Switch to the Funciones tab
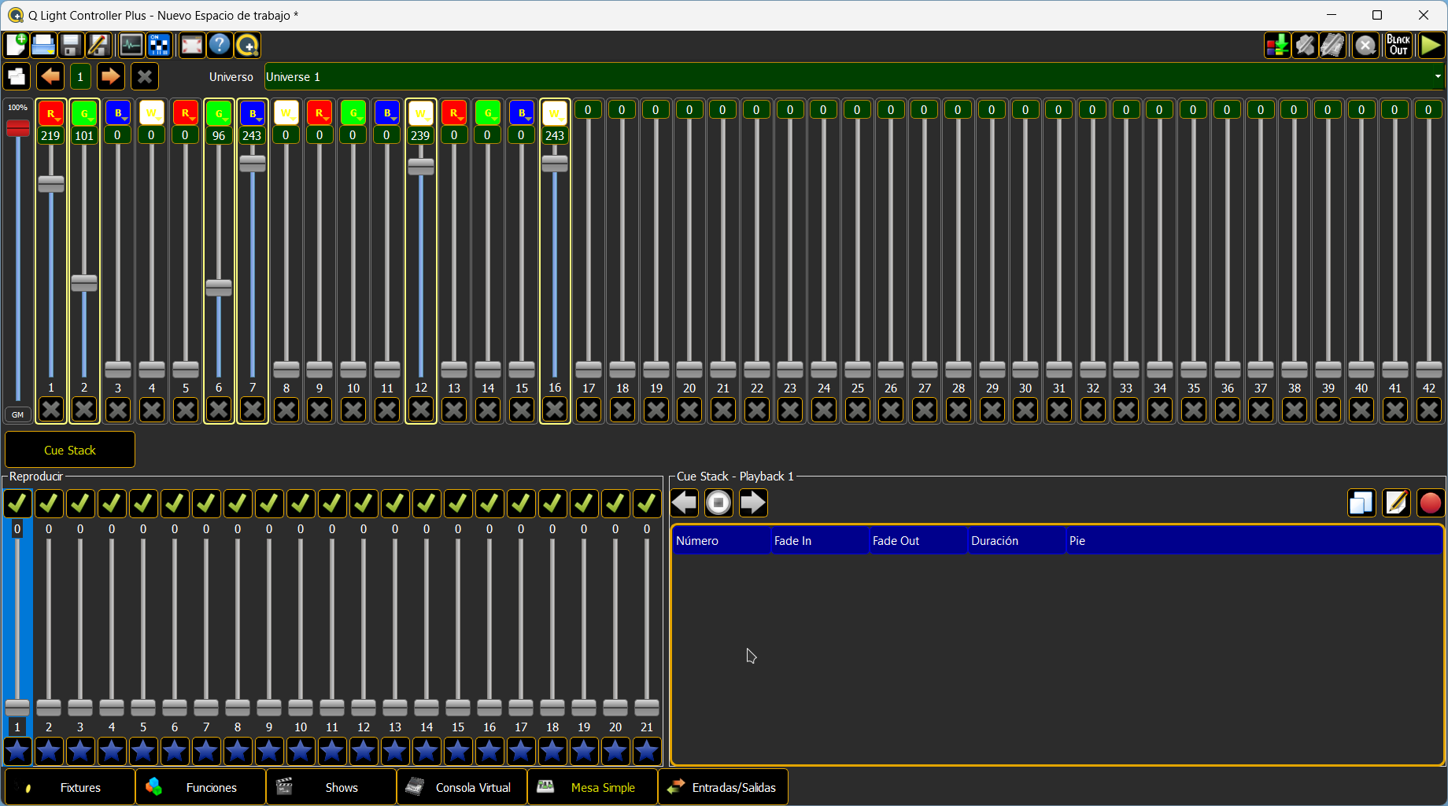The image size is (1448, 806). 201,787
